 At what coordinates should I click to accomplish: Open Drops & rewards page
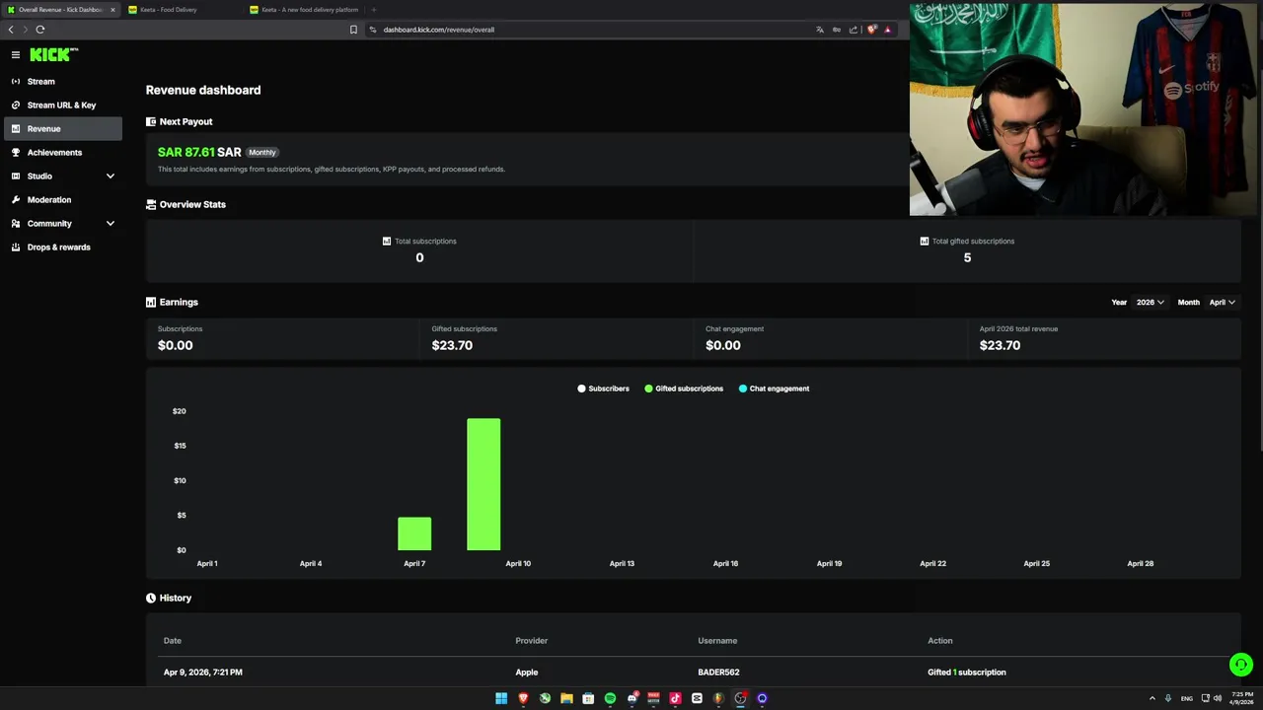click(62, 247)
